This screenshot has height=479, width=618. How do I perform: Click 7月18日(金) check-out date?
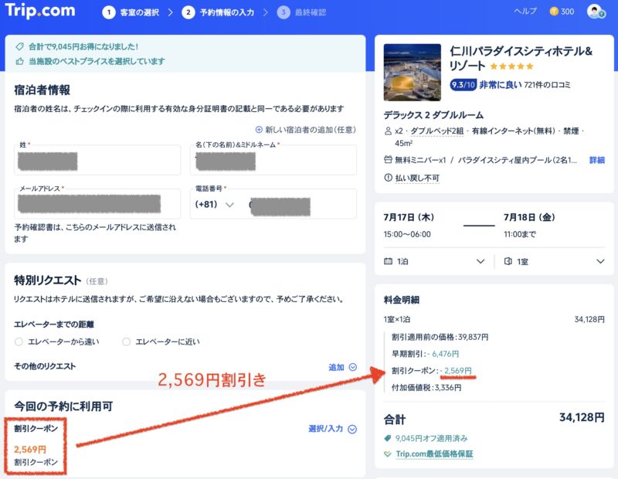point(529,217)
